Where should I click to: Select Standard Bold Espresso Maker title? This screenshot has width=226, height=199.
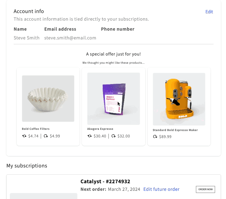pos(175,130)
